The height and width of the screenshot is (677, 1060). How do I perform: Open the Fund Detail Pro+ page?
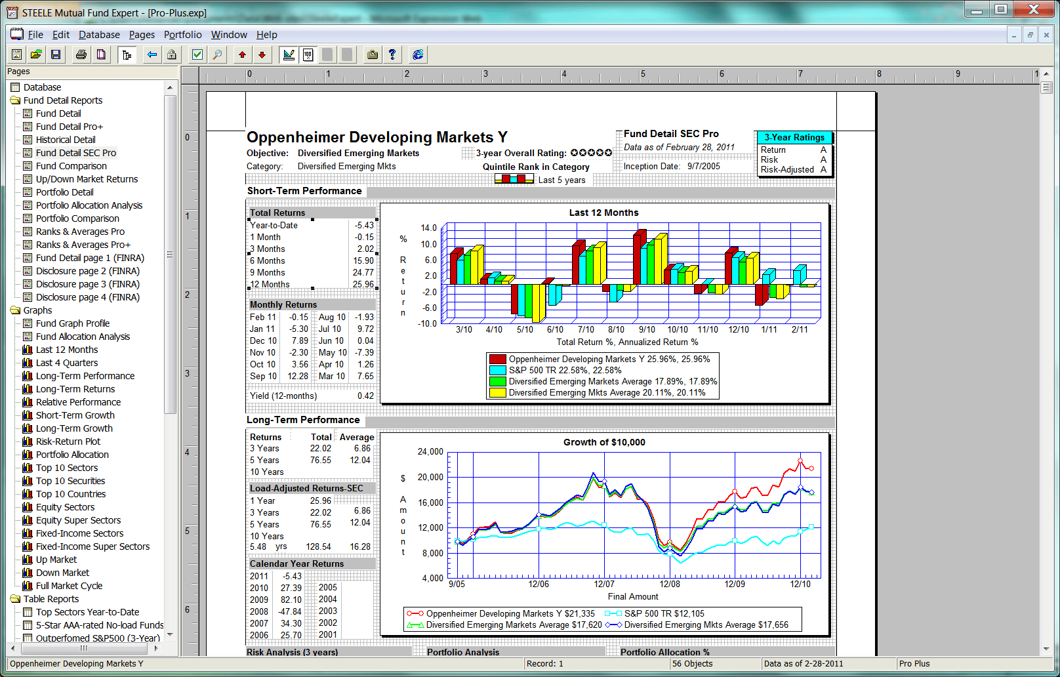tap(70, 127)
